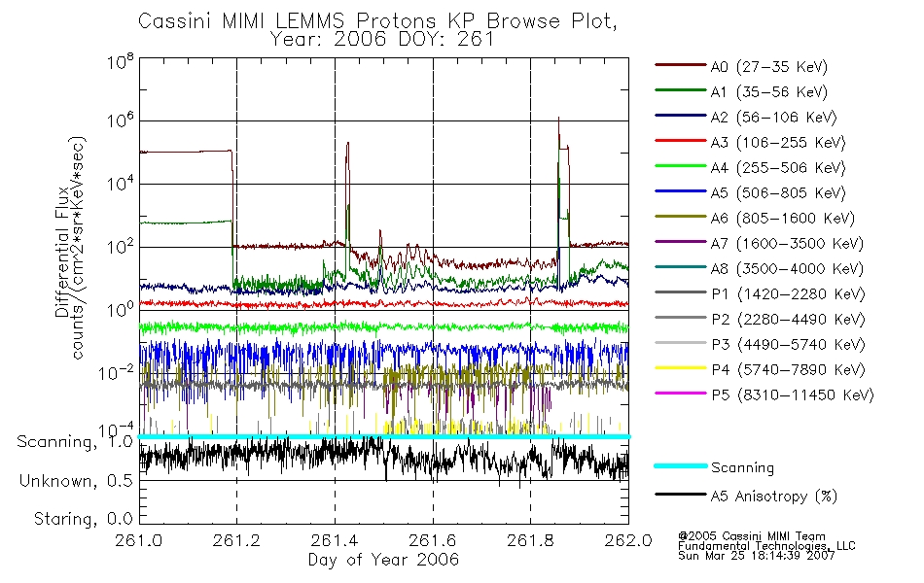Click the P2 (2280-4490 KeV) legend label
This screenshot has height=583, width=924.
point(788,320)
